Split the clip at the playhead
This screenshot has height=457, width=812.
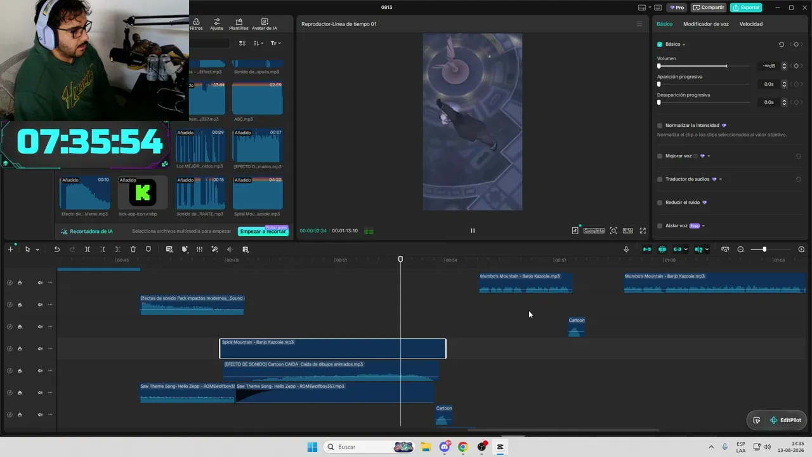pos(88,249)
